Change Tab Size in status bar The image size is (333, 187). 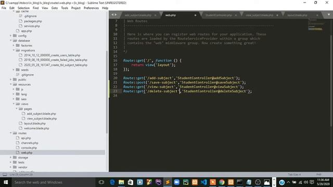[x=294, y=175]
